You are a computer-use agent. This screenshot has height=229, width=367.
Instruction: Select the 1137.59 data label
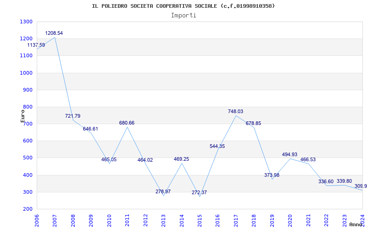[x=36, y=45]
